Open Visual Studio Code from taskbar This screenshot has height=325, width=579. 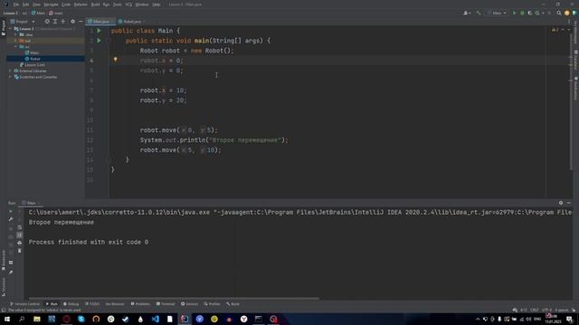155,319
